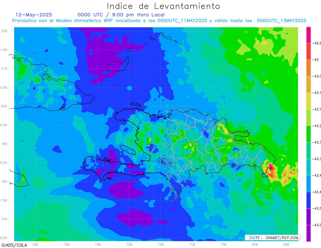The image size is (321, 248).
Task: Click the '21N' latitude label
Action: (4, 68)
